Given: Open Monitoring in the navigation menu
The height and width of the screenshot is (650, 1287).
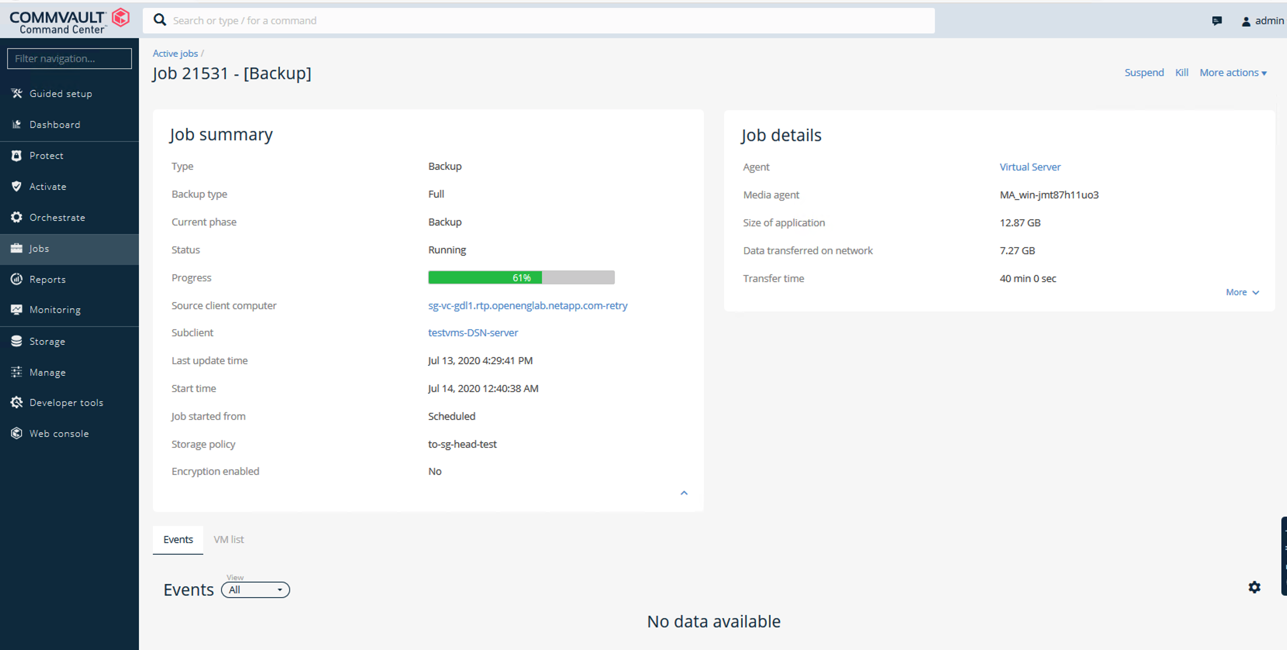Looking at the screenshot, I should click(55, 310).
